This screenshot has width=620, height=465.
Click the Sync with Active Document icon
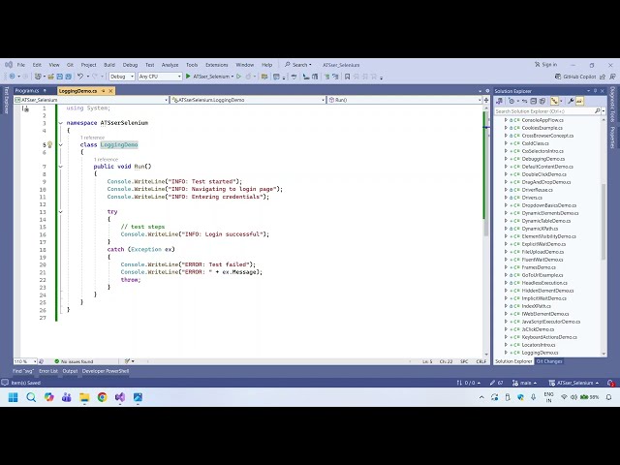click(525, 101)
